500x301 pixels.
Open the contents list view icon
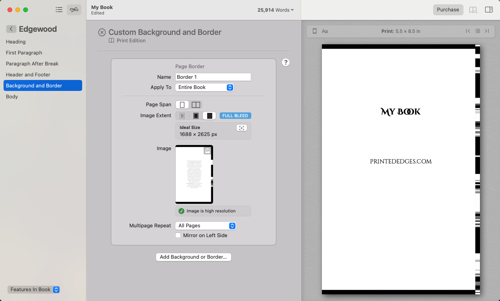[59, 9]
